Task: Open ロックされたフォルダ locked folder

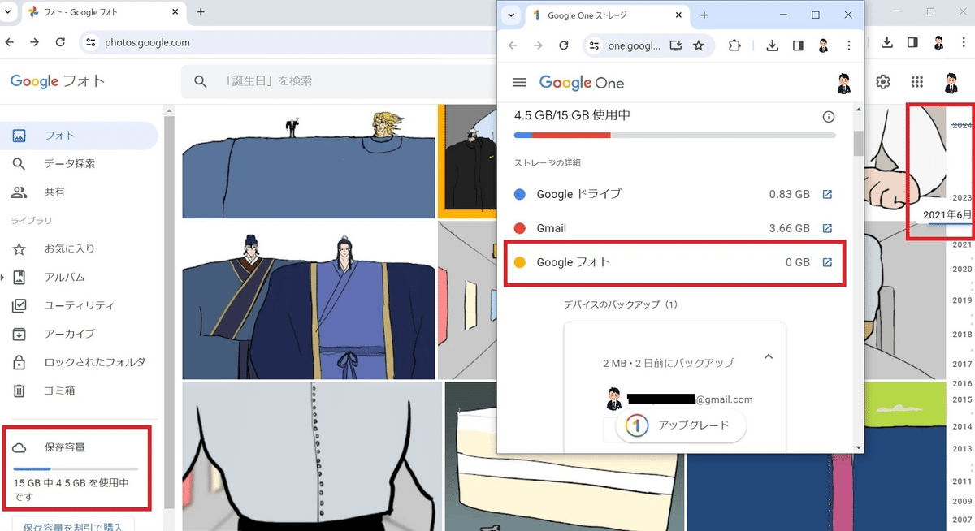Action: coord(91,362)
